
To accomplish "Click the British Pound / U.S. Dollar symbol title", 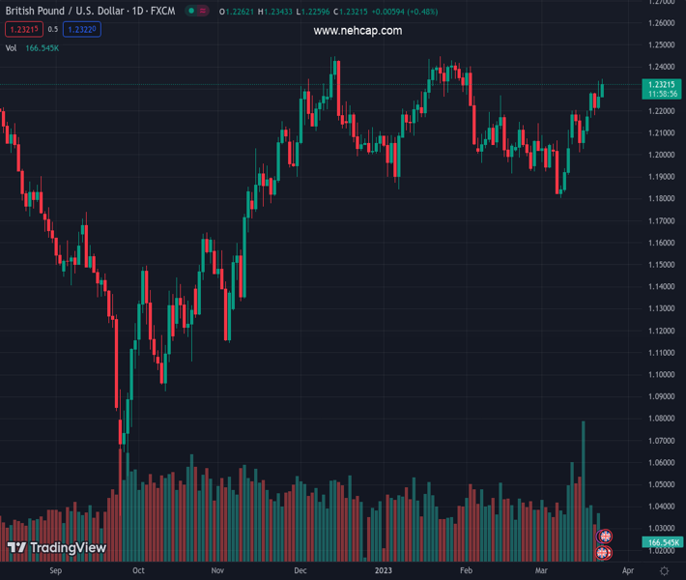I will click(90, 11).
